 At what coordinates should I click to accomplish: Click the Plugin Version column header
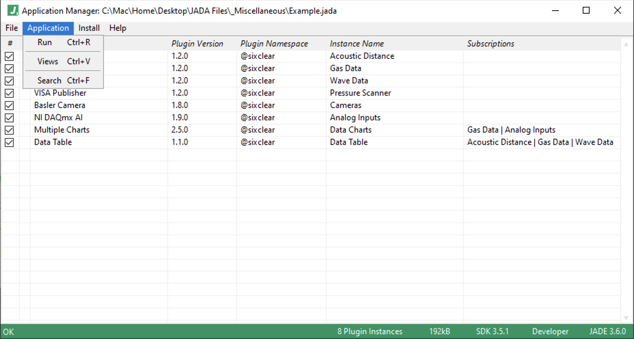(197, 44)
